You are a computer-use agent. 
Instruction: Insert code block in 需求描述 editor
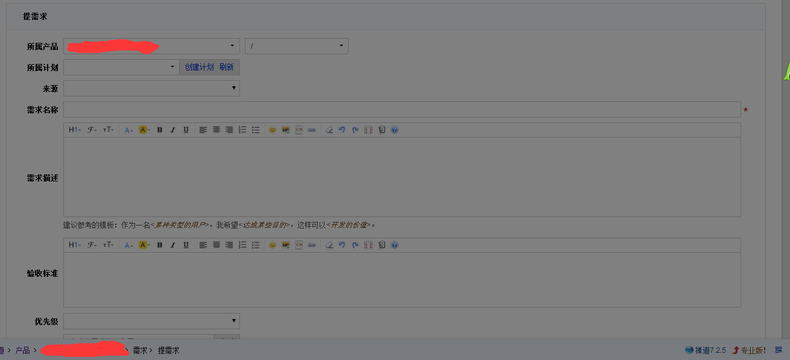click(299, 130)
